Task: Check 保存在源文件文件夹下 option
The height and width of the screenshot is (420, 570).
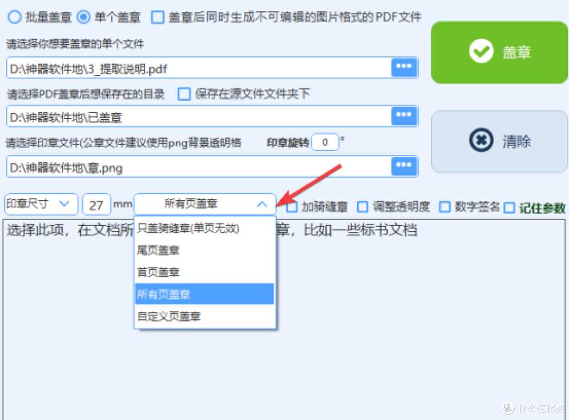Action: pos(184,94)
